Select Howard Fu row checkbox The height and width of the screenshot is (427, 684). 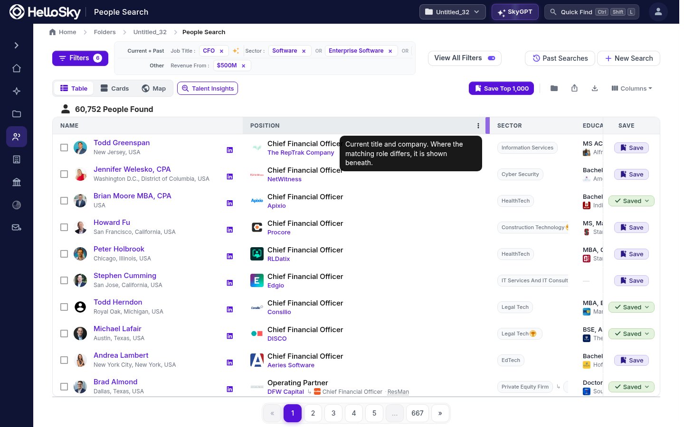(64, 227)
